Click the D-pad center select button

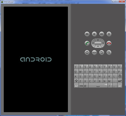pyautogui.click(x=98, y=43)
